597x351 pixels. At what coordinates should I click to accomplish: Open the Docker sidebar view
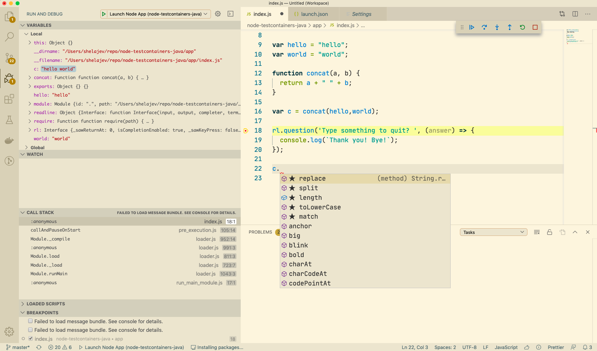[x=9, y=140]
